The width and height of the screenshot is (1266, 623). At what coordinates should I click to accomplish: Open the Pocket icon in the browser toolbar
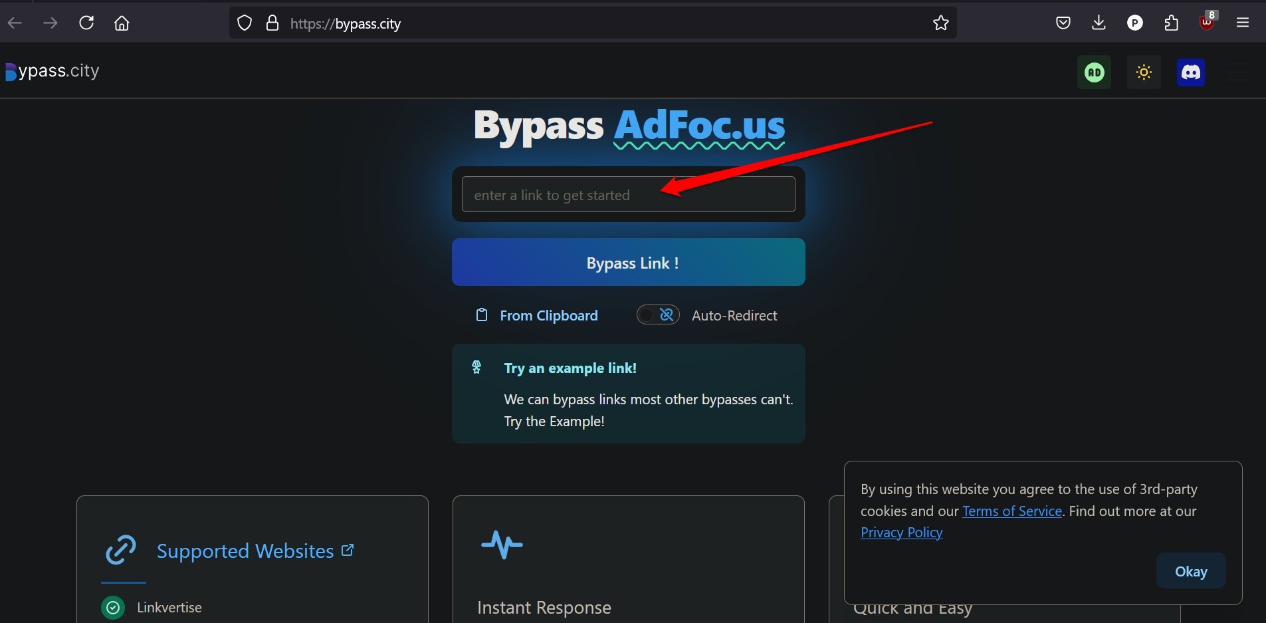pyautogui.click(x=1063, y=23)
